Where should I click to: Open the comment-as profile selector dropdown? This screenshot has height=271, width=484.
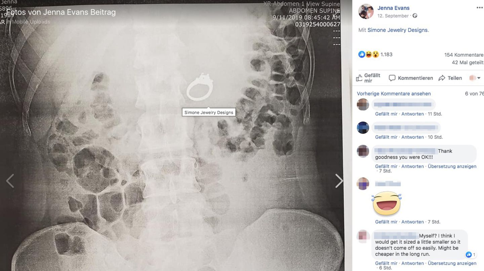pos(475,78)
